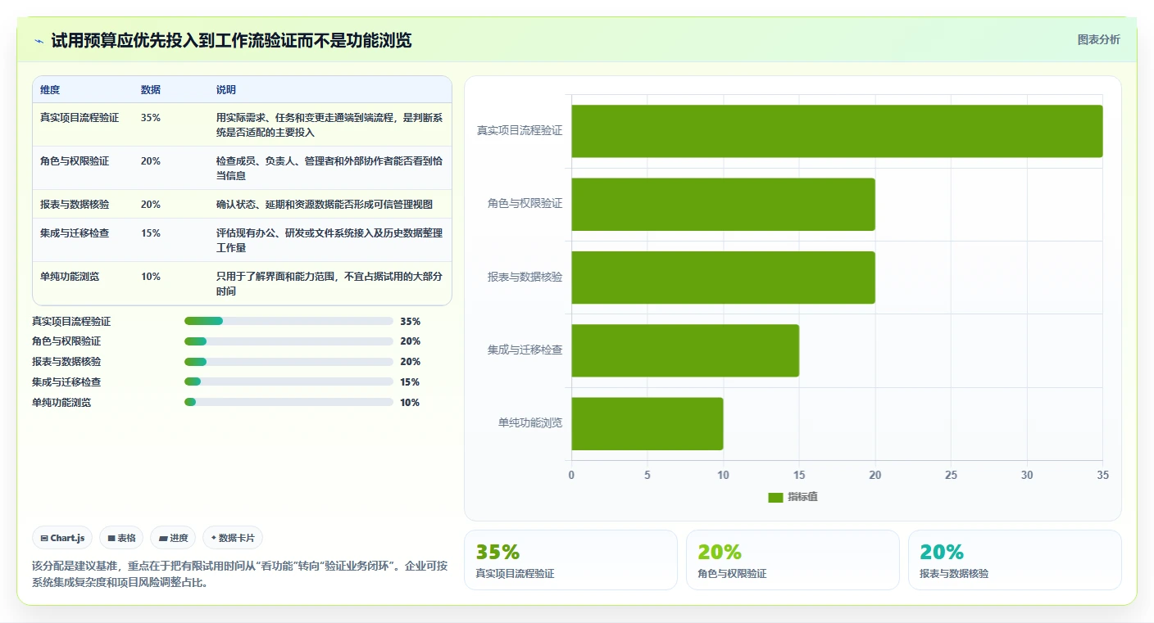Select the 表格 tag
The width and height of the screenshot is (1154, 623).
click(121, 538)
